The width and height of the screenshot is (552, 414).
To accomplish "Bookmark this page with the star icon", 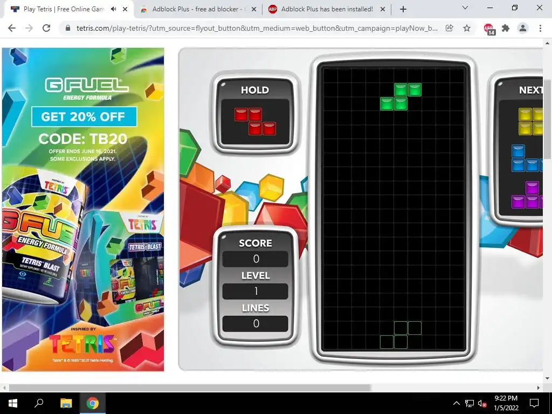I will tap(467, 28).
